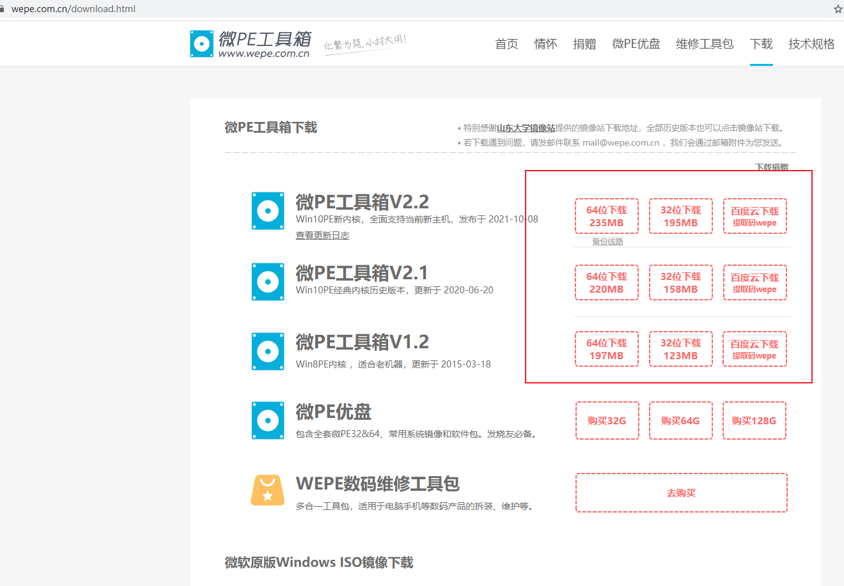Click the 购买128G button
Viewport: 844px width, 586px height.
click(x=754, y=420)
